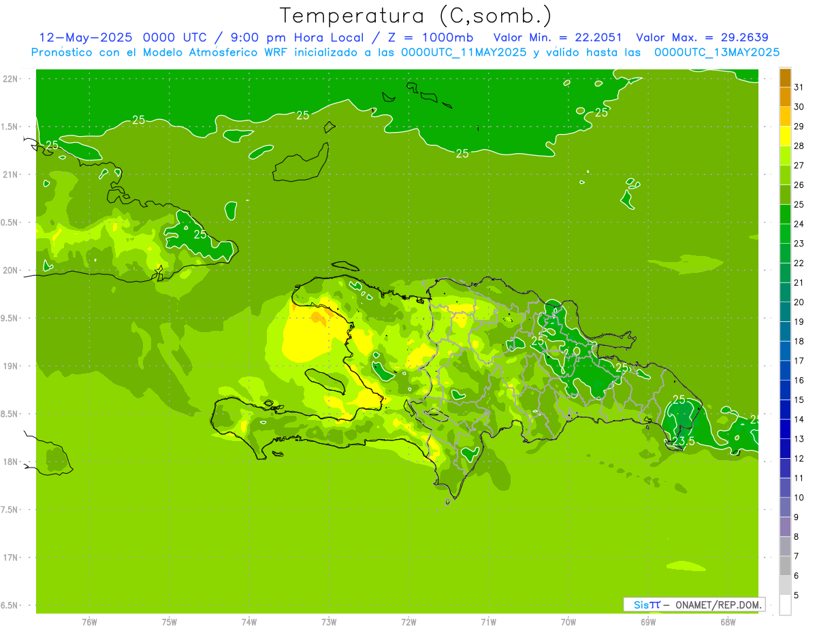Click the '22N' latitude axis label
Image resolution: width=817 pixels, height=631 pixels.
click(10, 79)
